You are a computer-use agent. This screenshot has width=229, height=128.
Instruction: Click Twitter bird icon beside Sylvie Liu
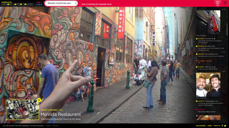click(215, 67)
